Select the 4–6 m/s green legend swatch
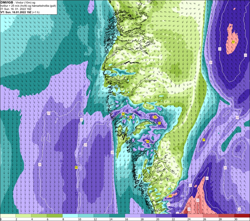This screenshot has width=250, height=221. tap(39, 216)
